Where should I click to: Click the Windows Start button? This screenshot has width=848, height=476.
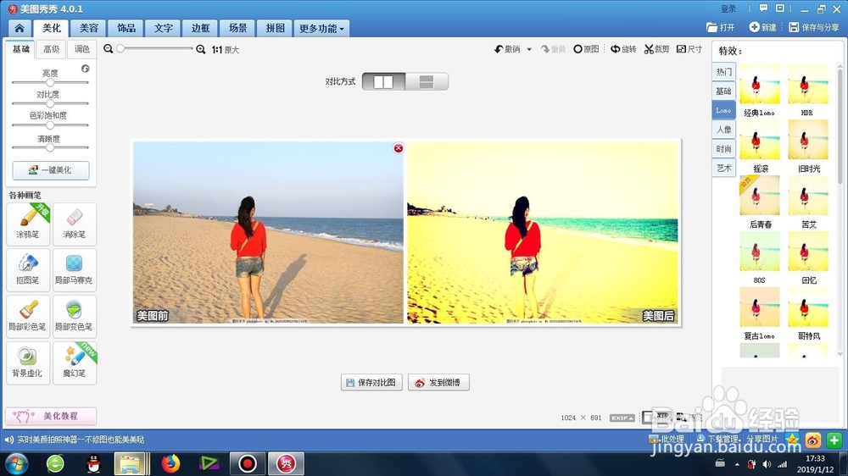[x=16, y=463]
